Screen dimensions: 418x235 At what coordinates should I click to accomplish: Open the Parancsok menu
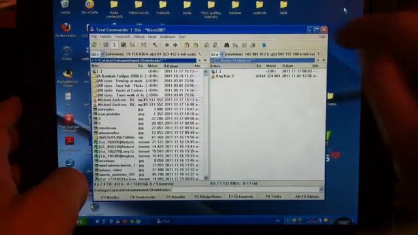(x=123, y=37)
